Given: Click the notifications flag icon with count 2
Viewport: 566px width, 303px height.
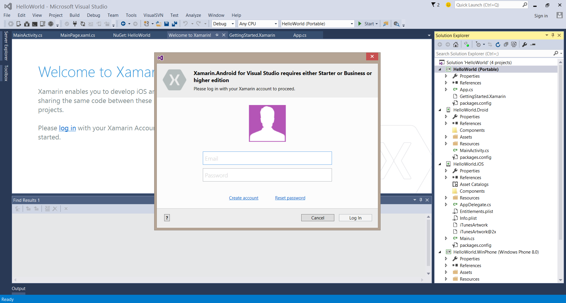Looking at the screenshot, I should pyautogui.click(x=435, y=5).
